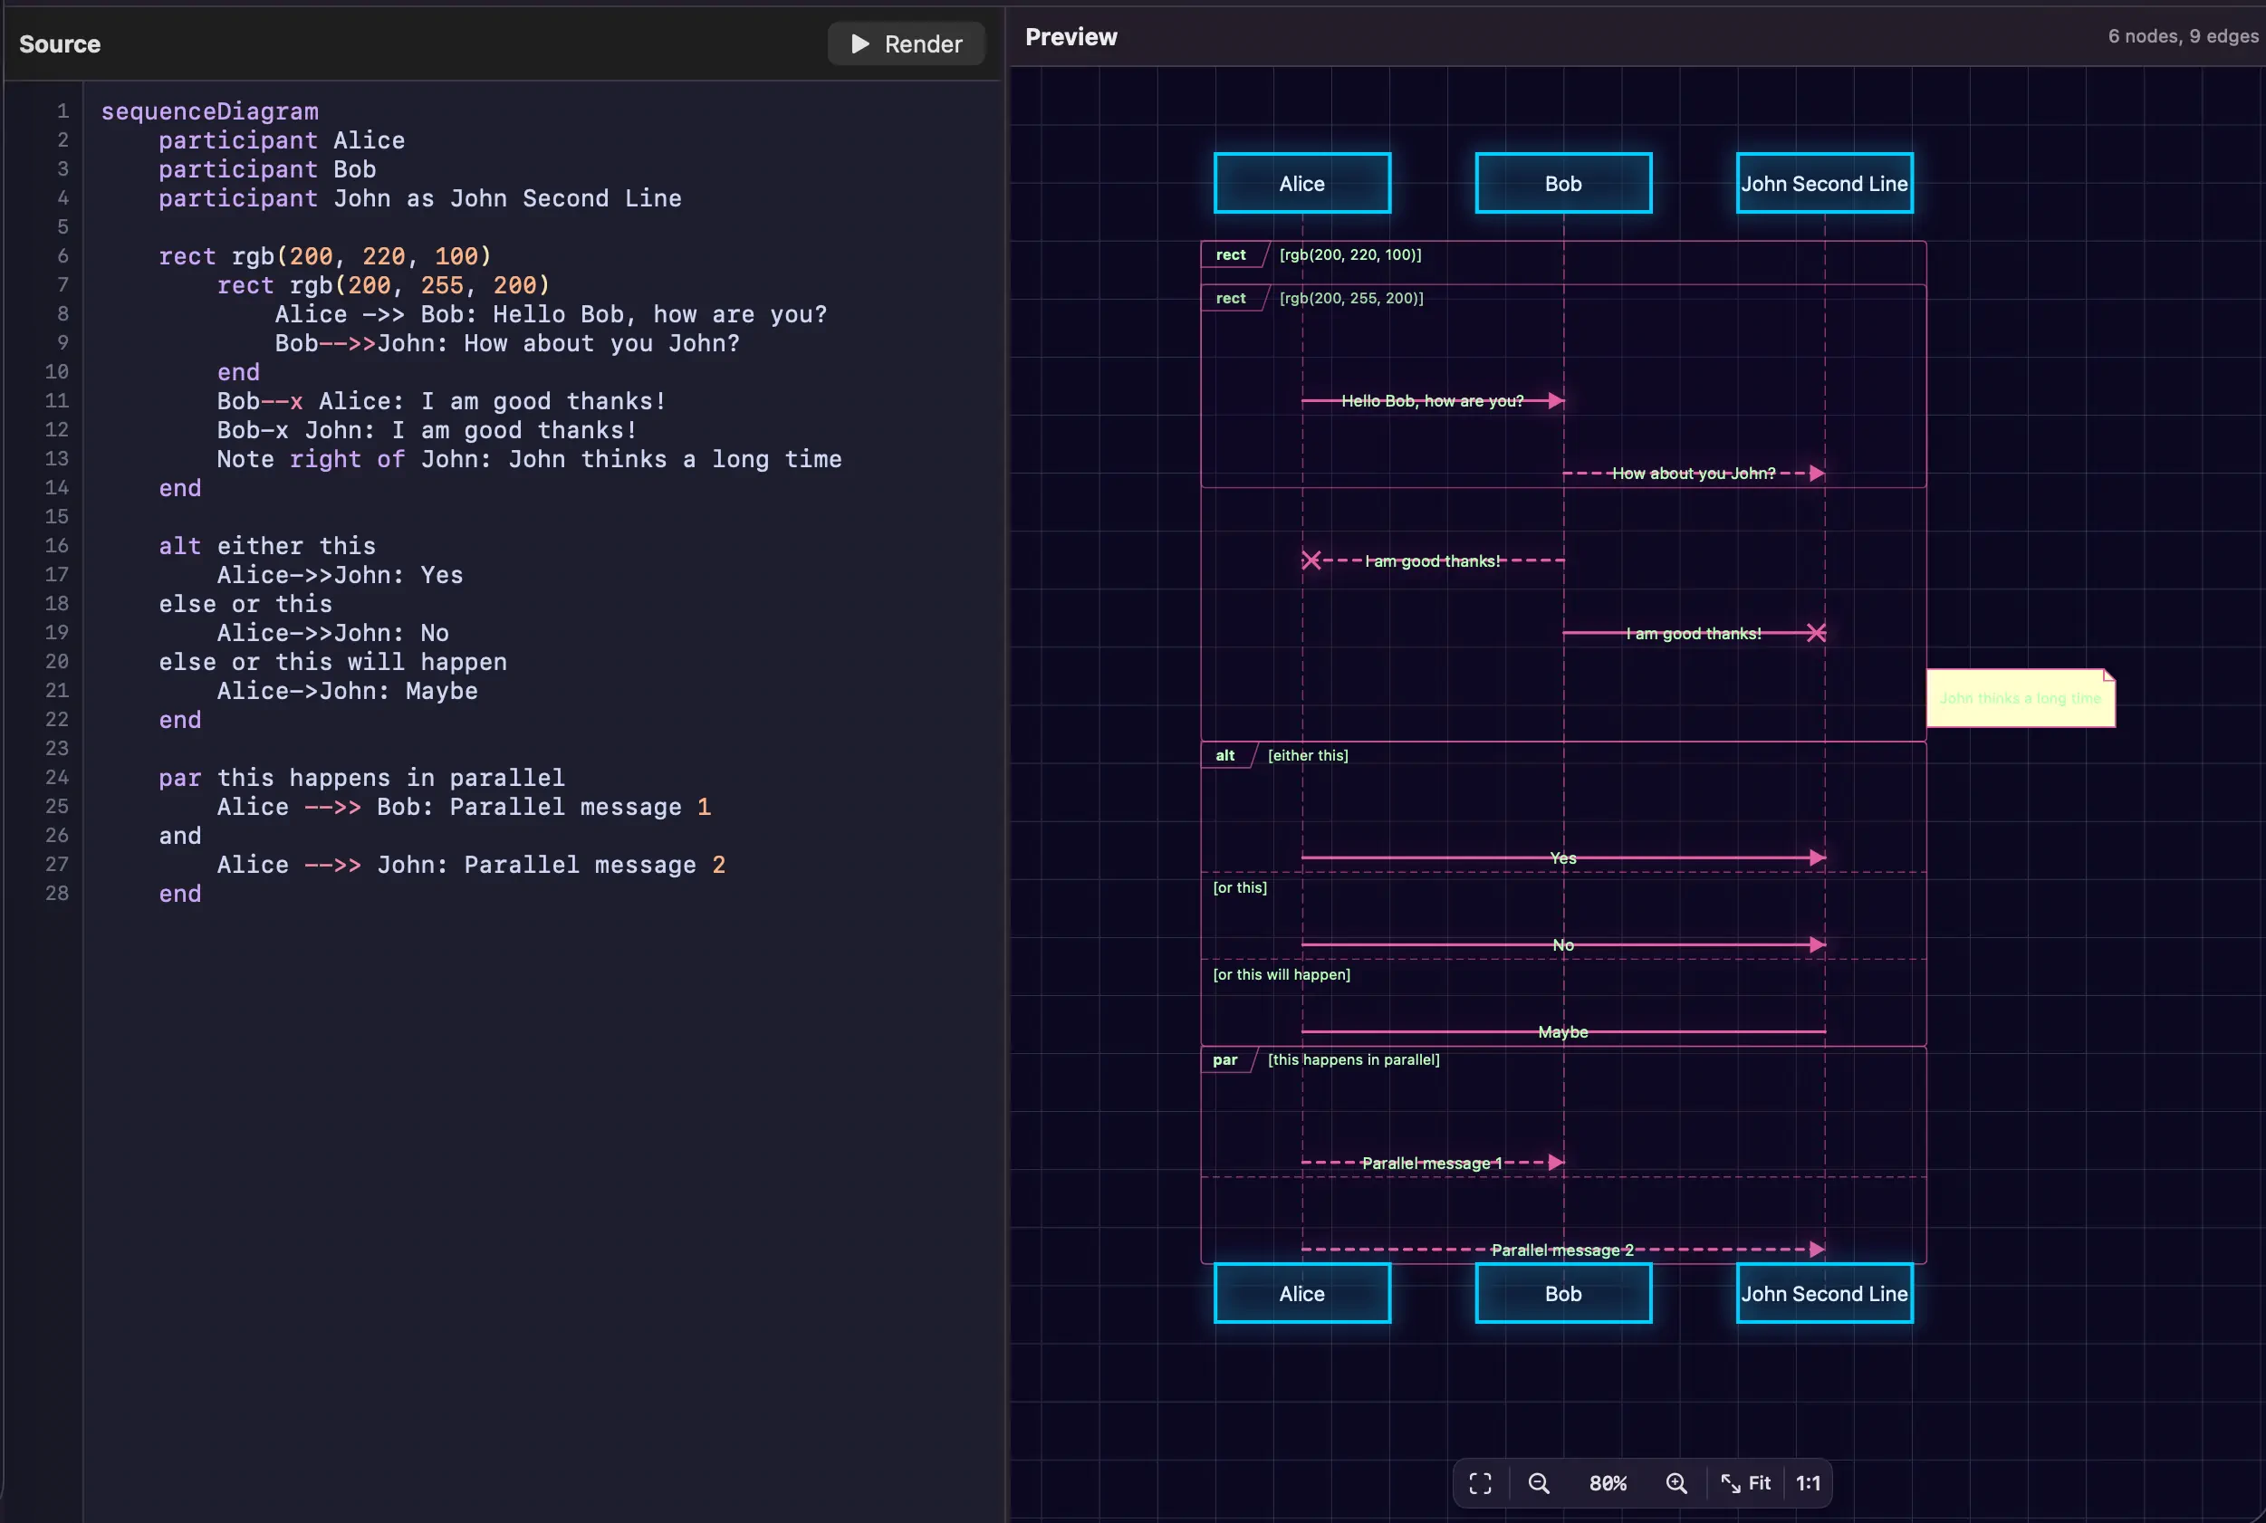2266x1523 pixels.
Task: Click 'alt either this' code line
Action: coord(267,546)
